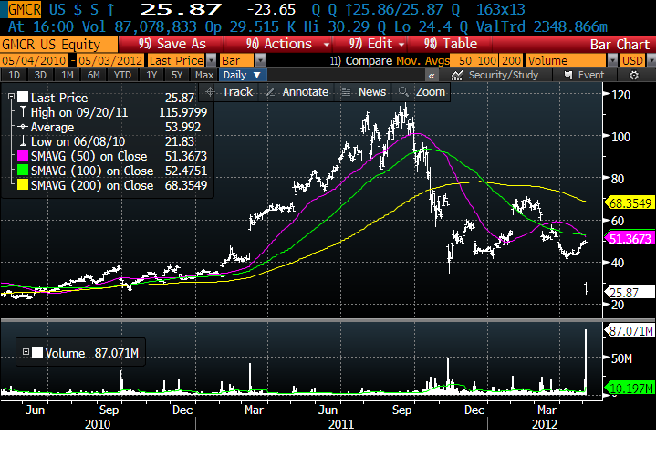This screenshot has height=467, width=656.
Task: Click the 68.3549 yellow axis label
Action: pos(630,203)
